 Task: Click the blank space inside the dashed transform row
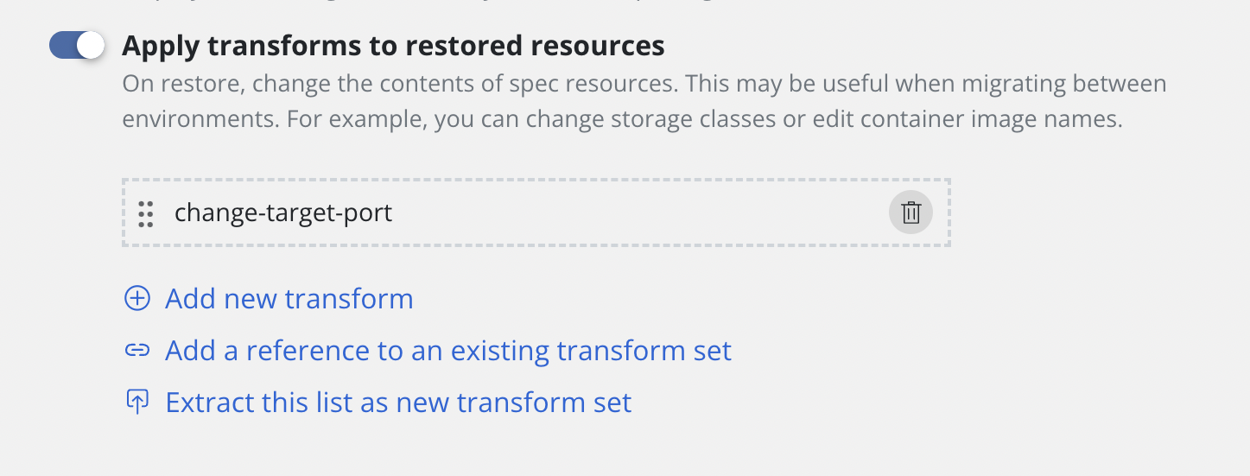tap(639, 213)
